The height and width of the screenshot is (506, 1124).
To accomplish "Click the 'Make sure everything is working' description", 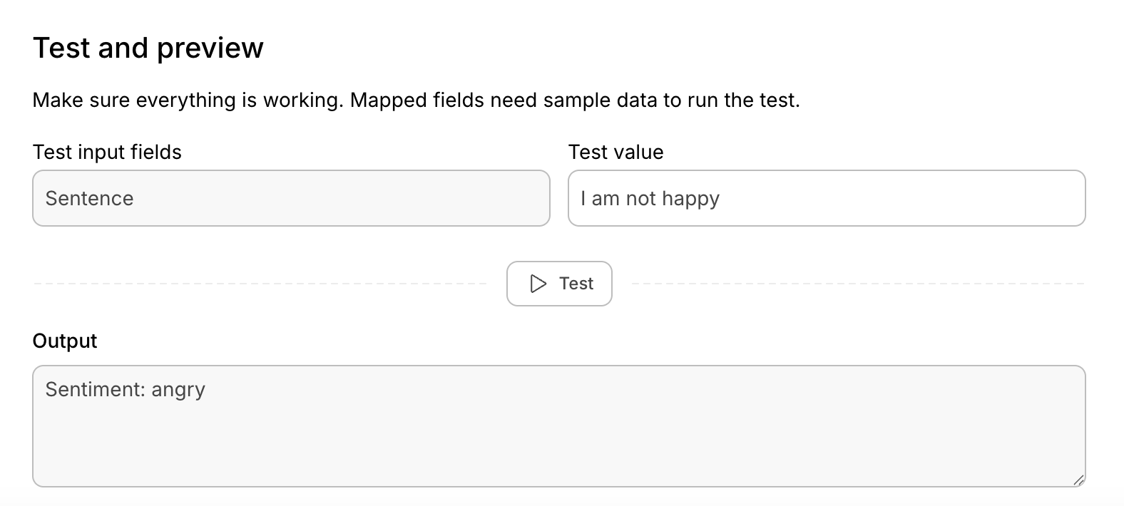I will [188, 100].
